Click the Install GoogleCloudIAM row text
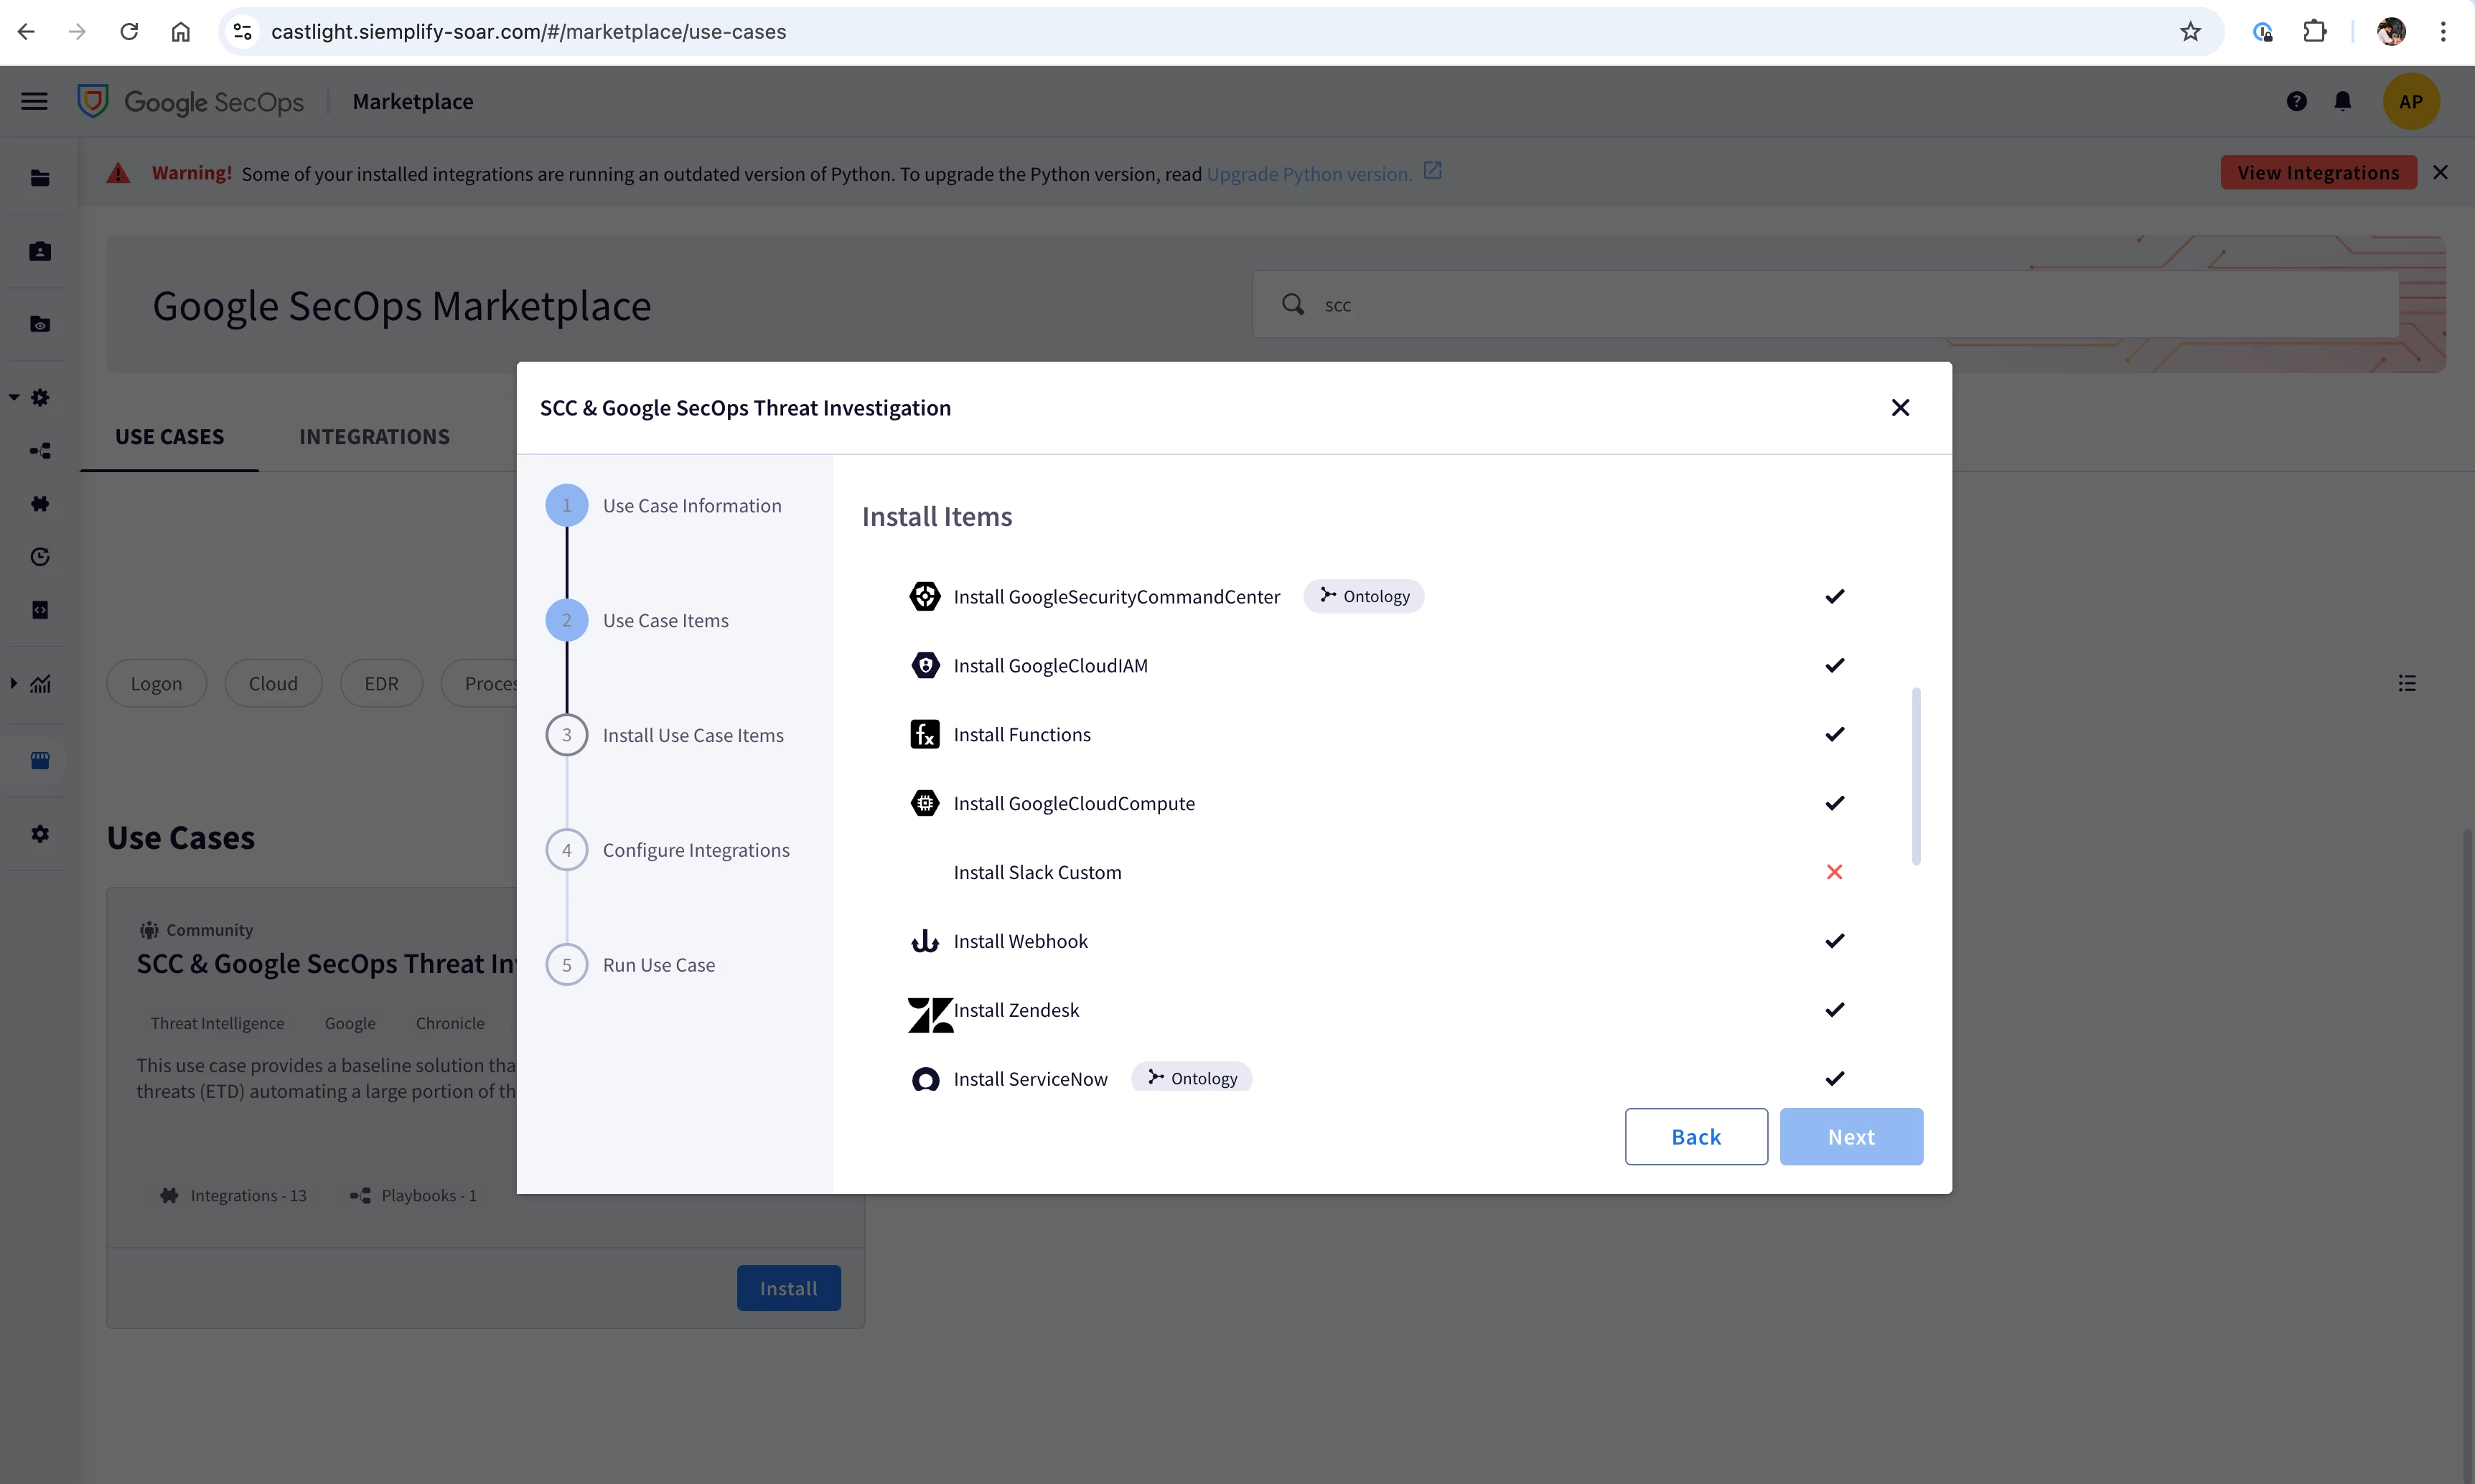This screenshot has width=2475, height=1484. [x=1050, y=666]
